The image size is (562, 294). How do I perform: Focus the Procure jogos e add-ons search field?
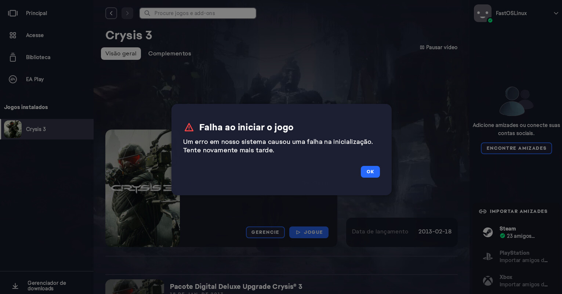[x=198, y=13]
